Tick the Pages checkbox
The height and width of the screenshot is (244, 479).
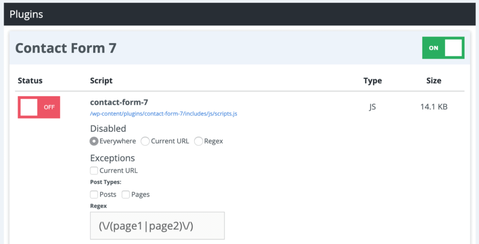[126, 194]
